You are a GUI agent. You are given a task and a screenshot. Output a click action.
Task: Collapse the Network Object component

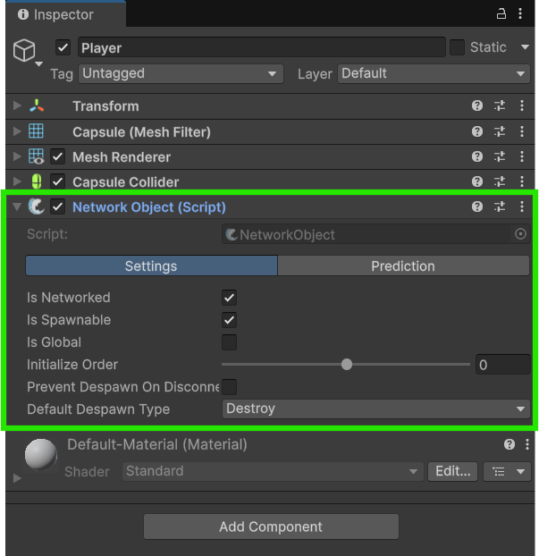point(17,206)
